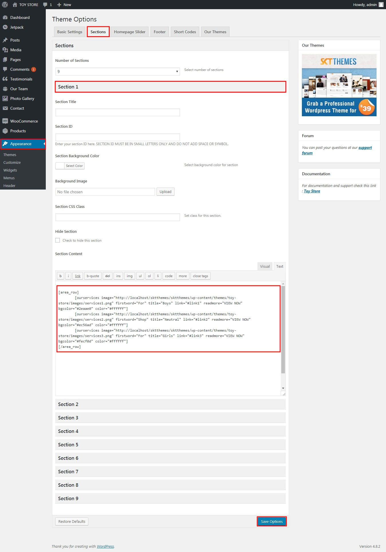Click the admin avatar icon

point(381,5)
